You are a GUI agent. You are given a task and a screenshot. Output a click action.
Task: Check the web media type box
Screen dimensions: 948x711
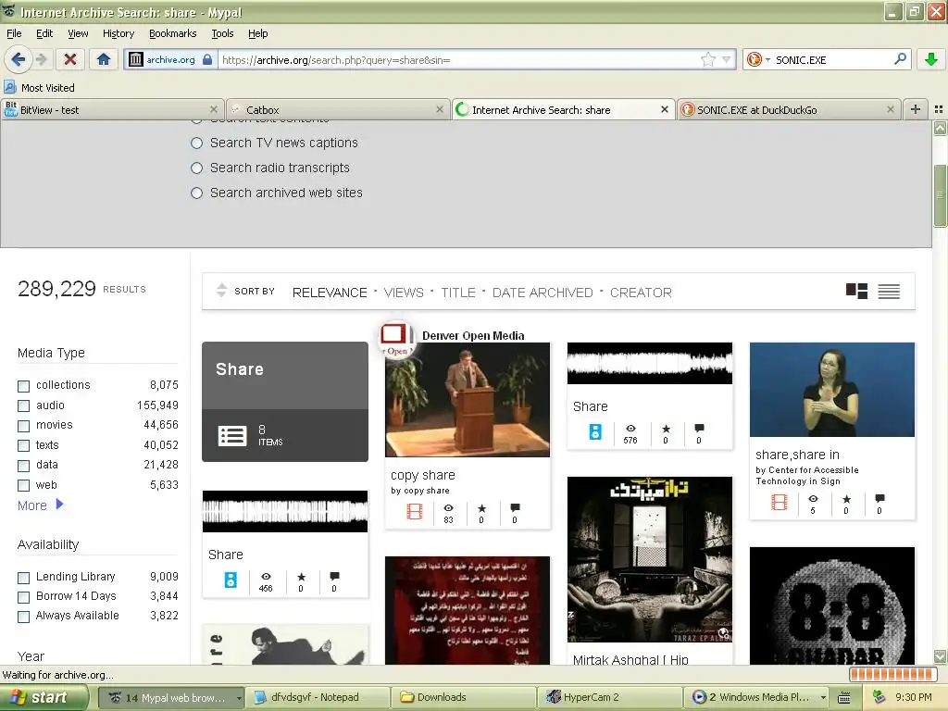23,485
